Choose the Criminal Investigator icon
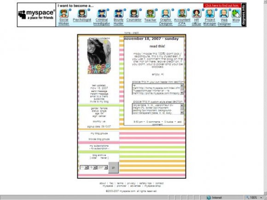 click(x=102, y=13)
